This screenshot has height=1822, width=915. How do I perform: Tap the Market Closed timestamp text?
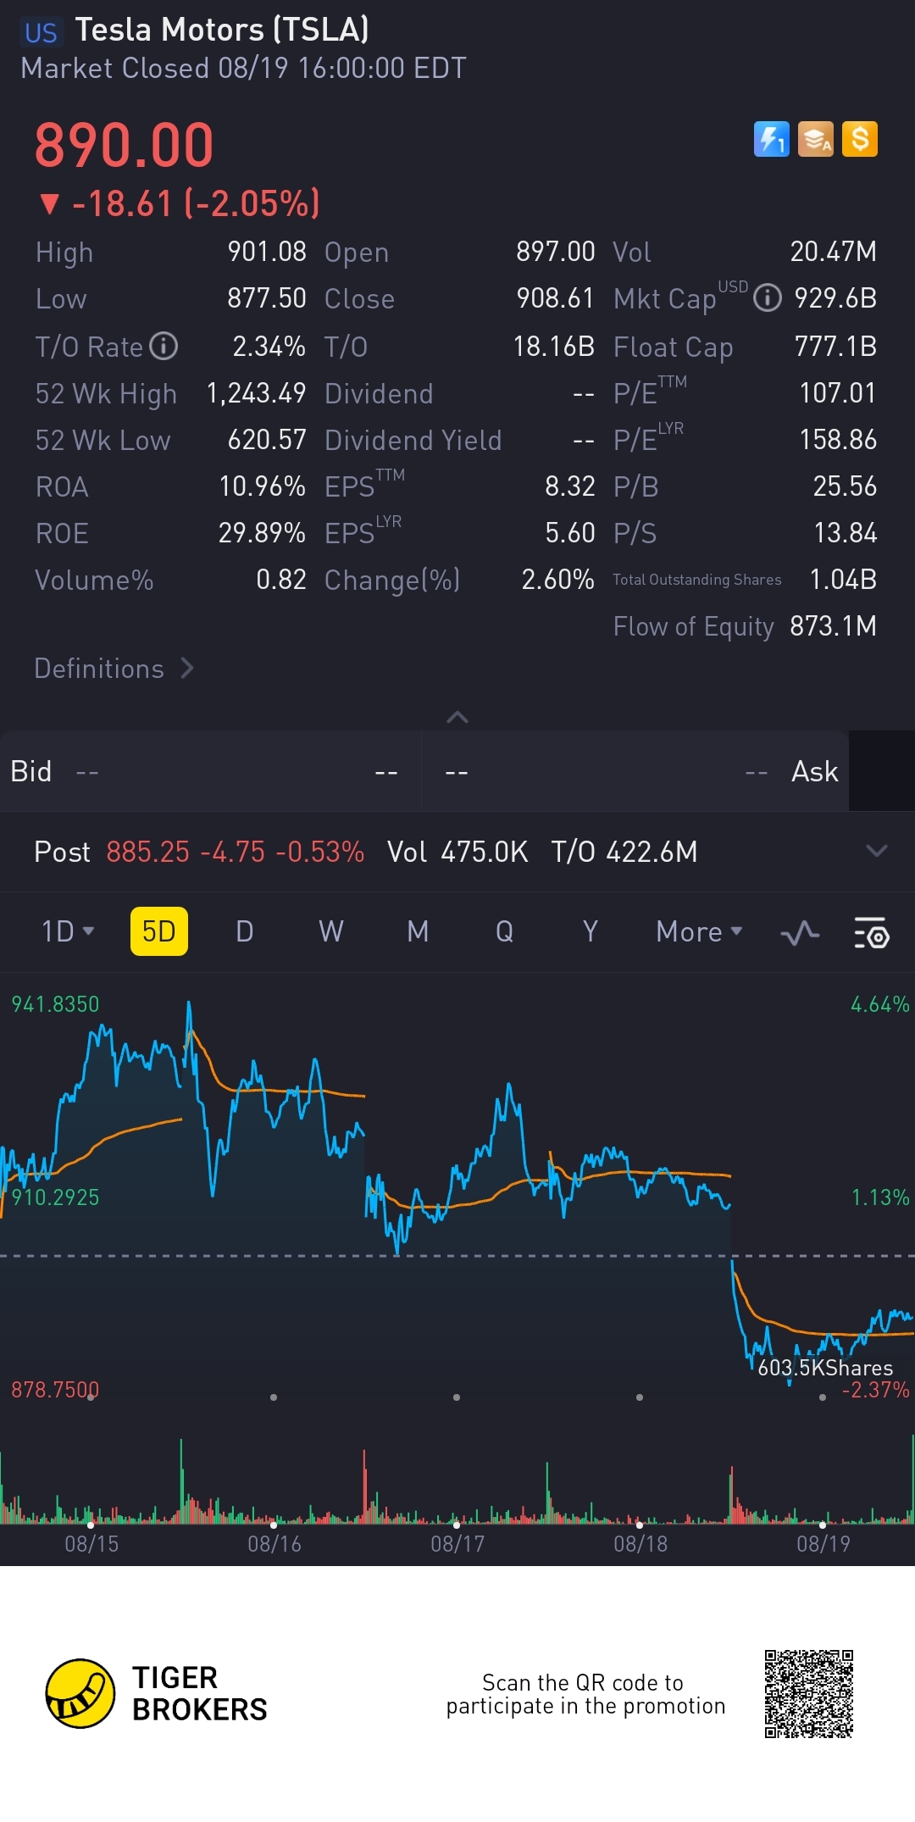(243, 68)
